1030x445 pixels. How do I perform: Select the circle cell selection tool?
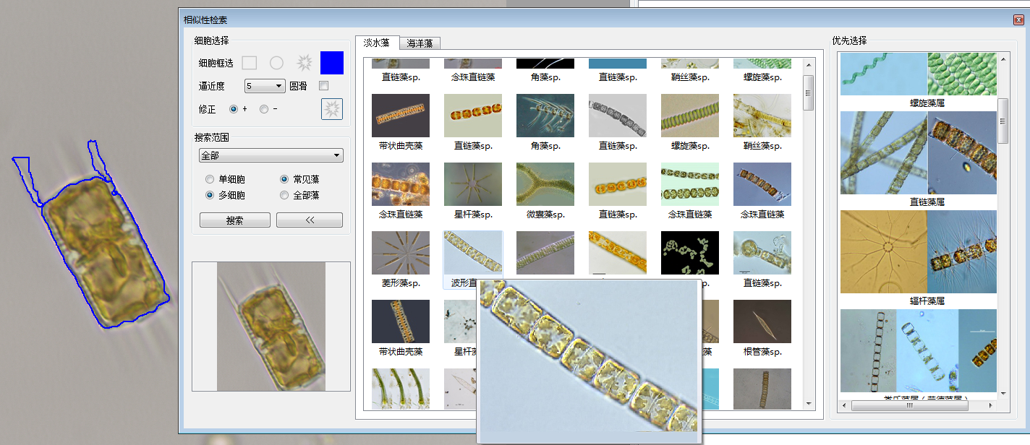(276, 63)
